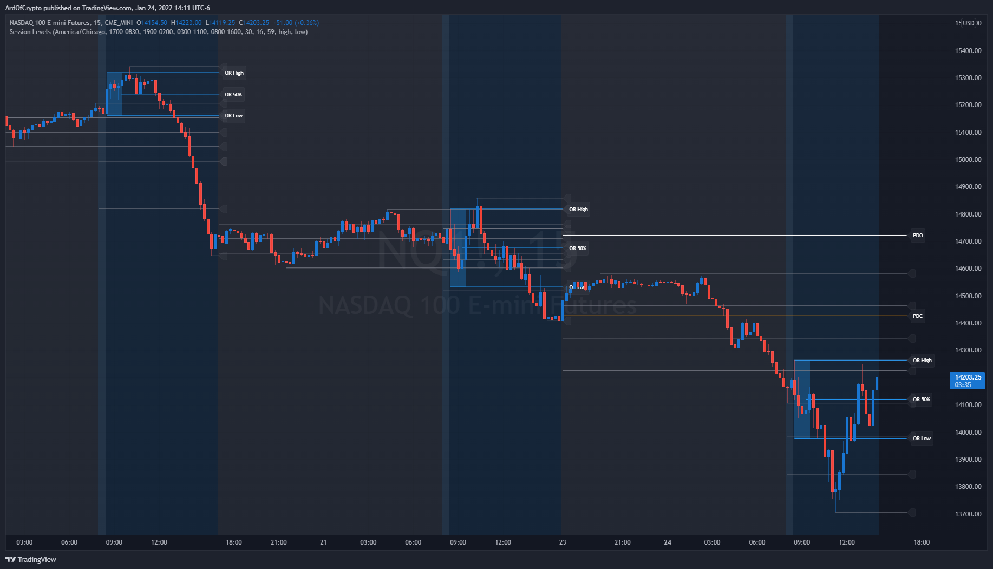Click the current price label 14203.25

point(968,377)
